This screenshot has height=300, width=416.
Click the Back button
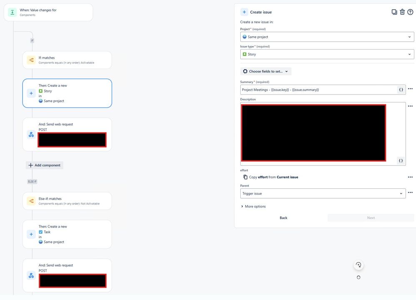(x=283, y=217)
